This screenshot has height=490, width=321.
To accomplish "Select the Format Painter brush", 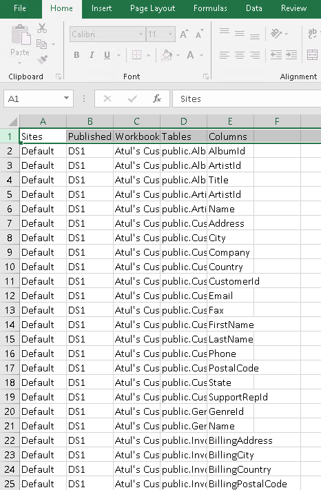I will click(42, 59).
